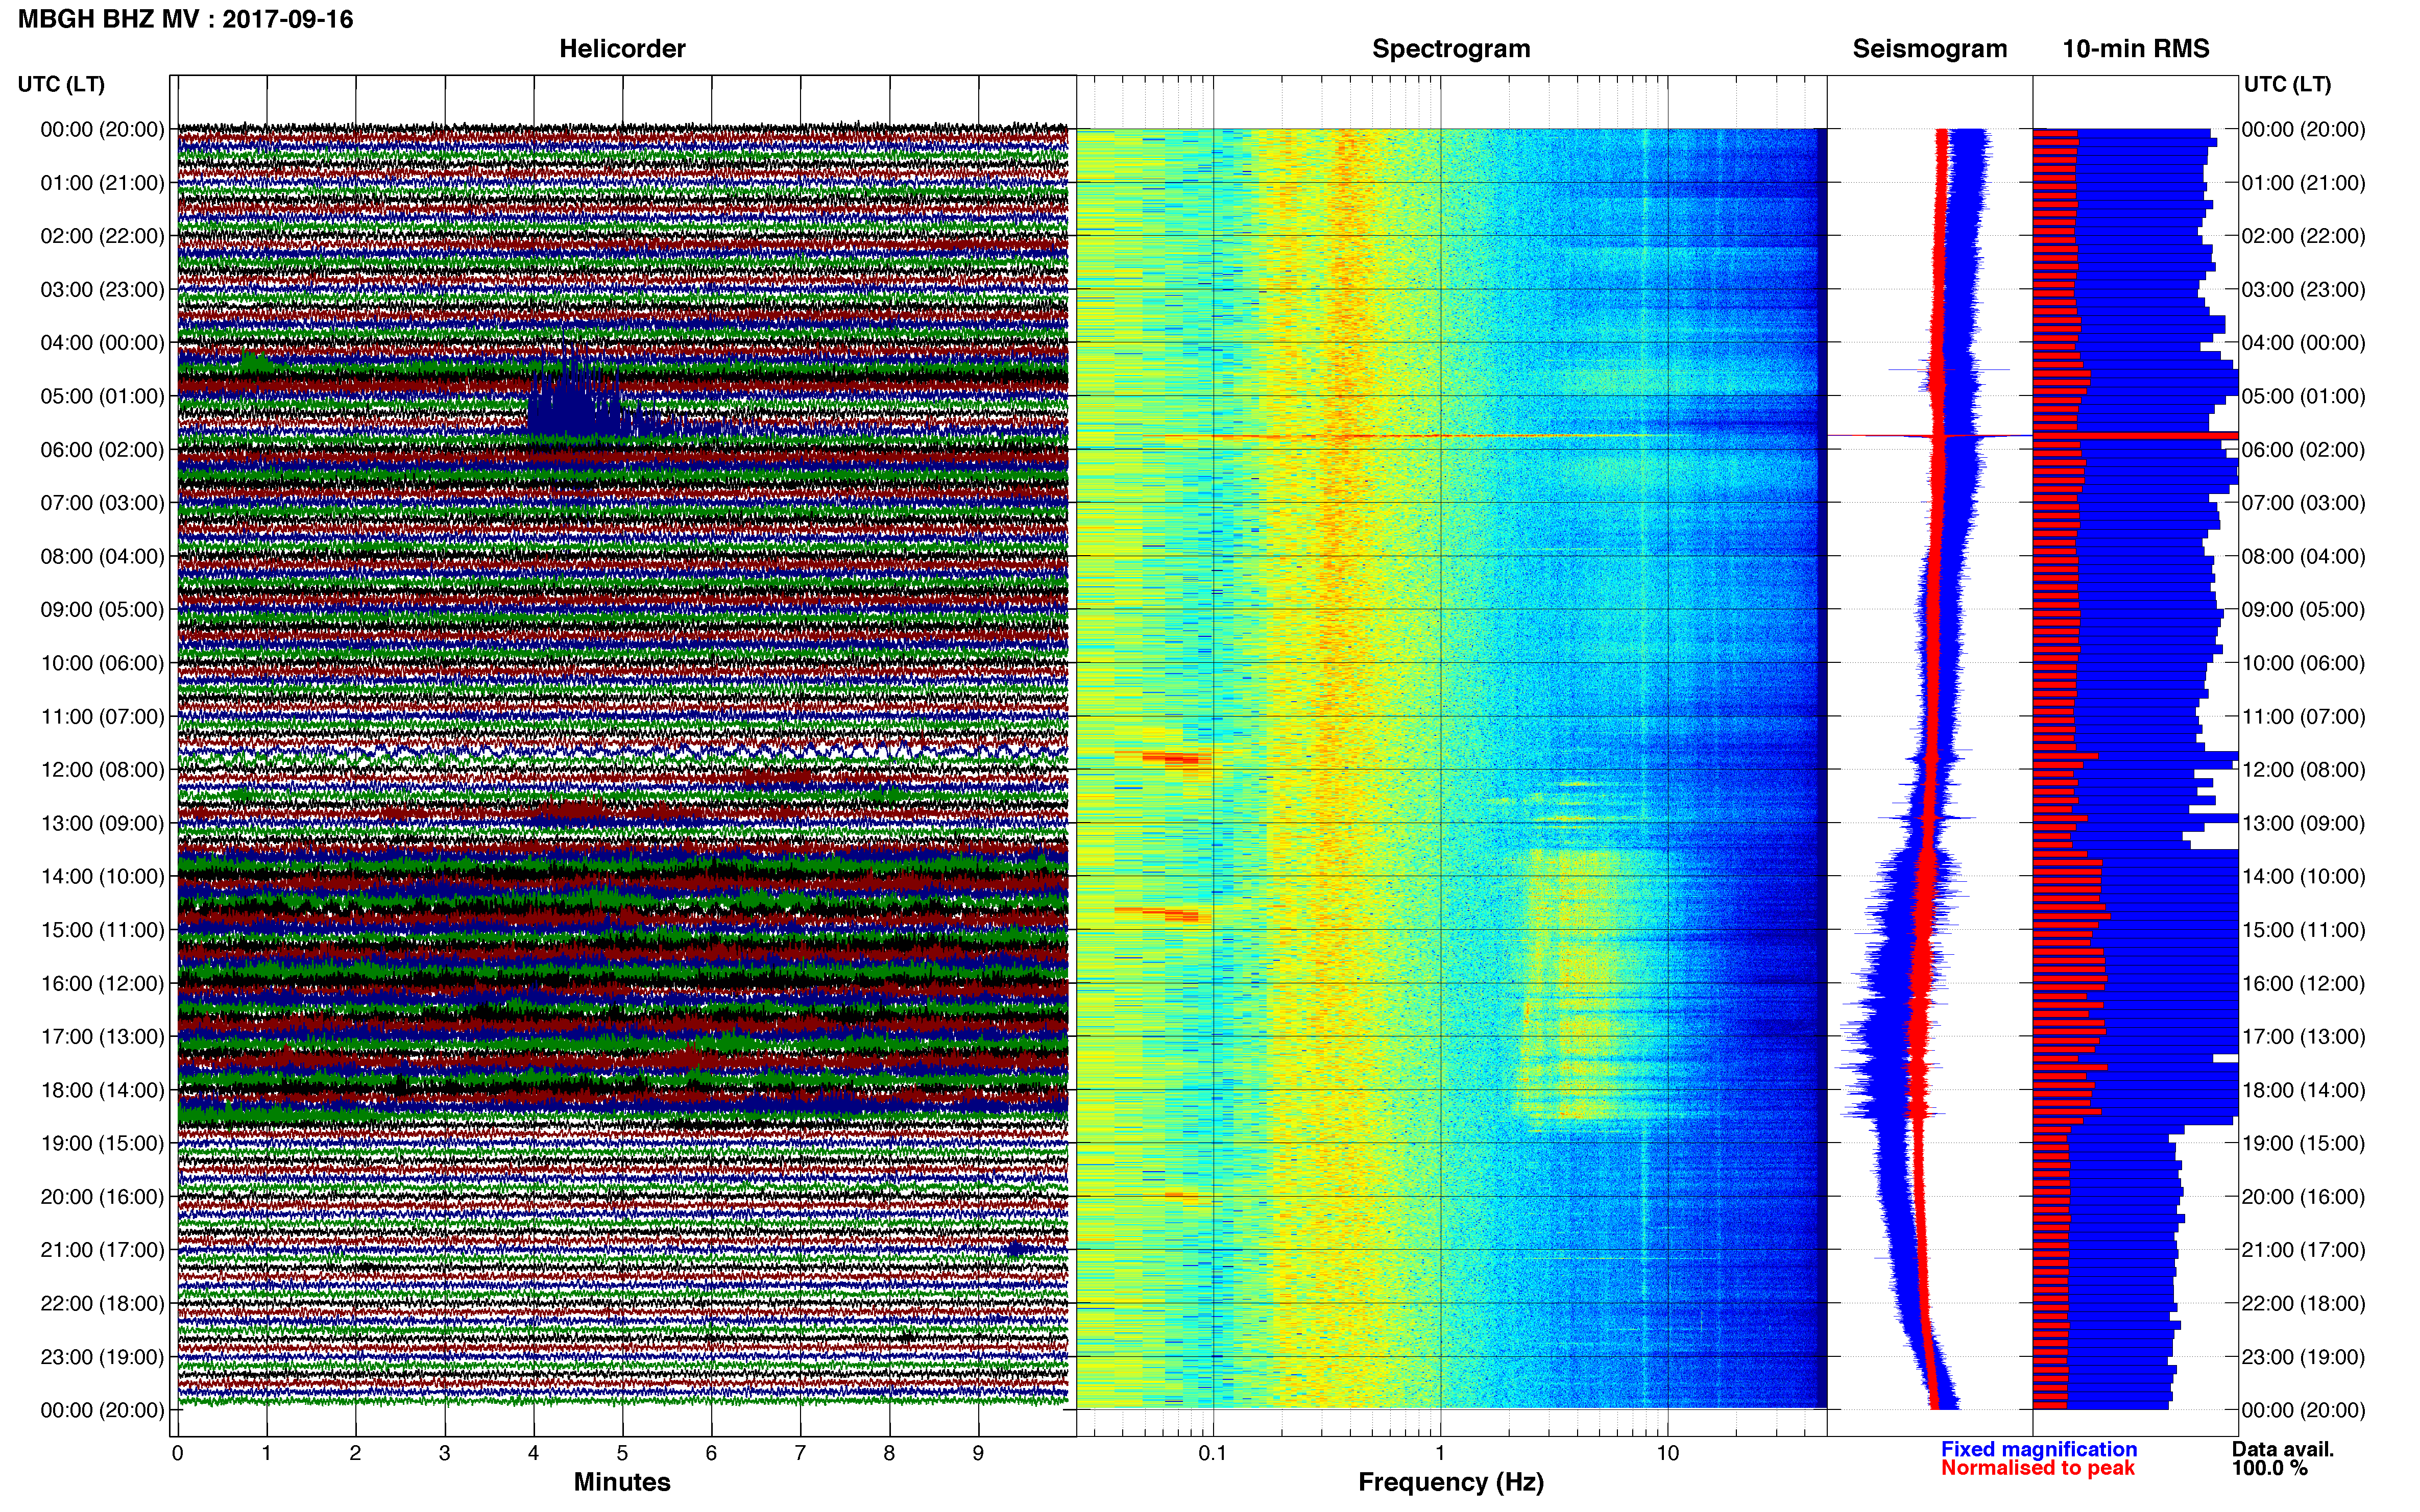Click '02:00 (22:00)' on the left time axis

tap(102, 236)
